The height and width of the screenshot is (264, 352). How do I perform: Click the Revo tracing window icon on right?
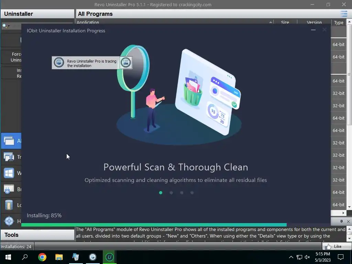coord(126,63)
